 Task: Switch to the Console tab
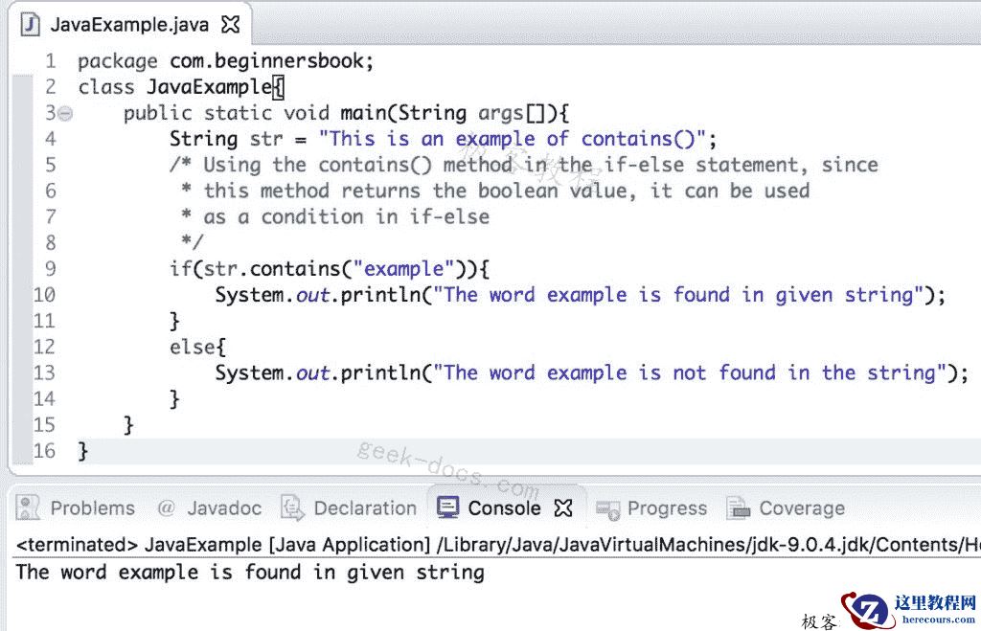coord(503,508)
